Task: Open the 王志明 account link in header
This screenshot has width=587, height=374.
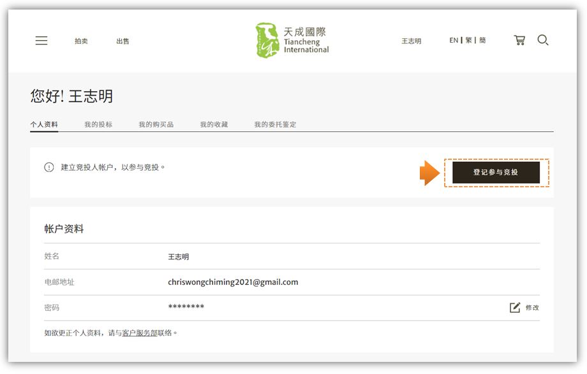Action: click(412, 41)
